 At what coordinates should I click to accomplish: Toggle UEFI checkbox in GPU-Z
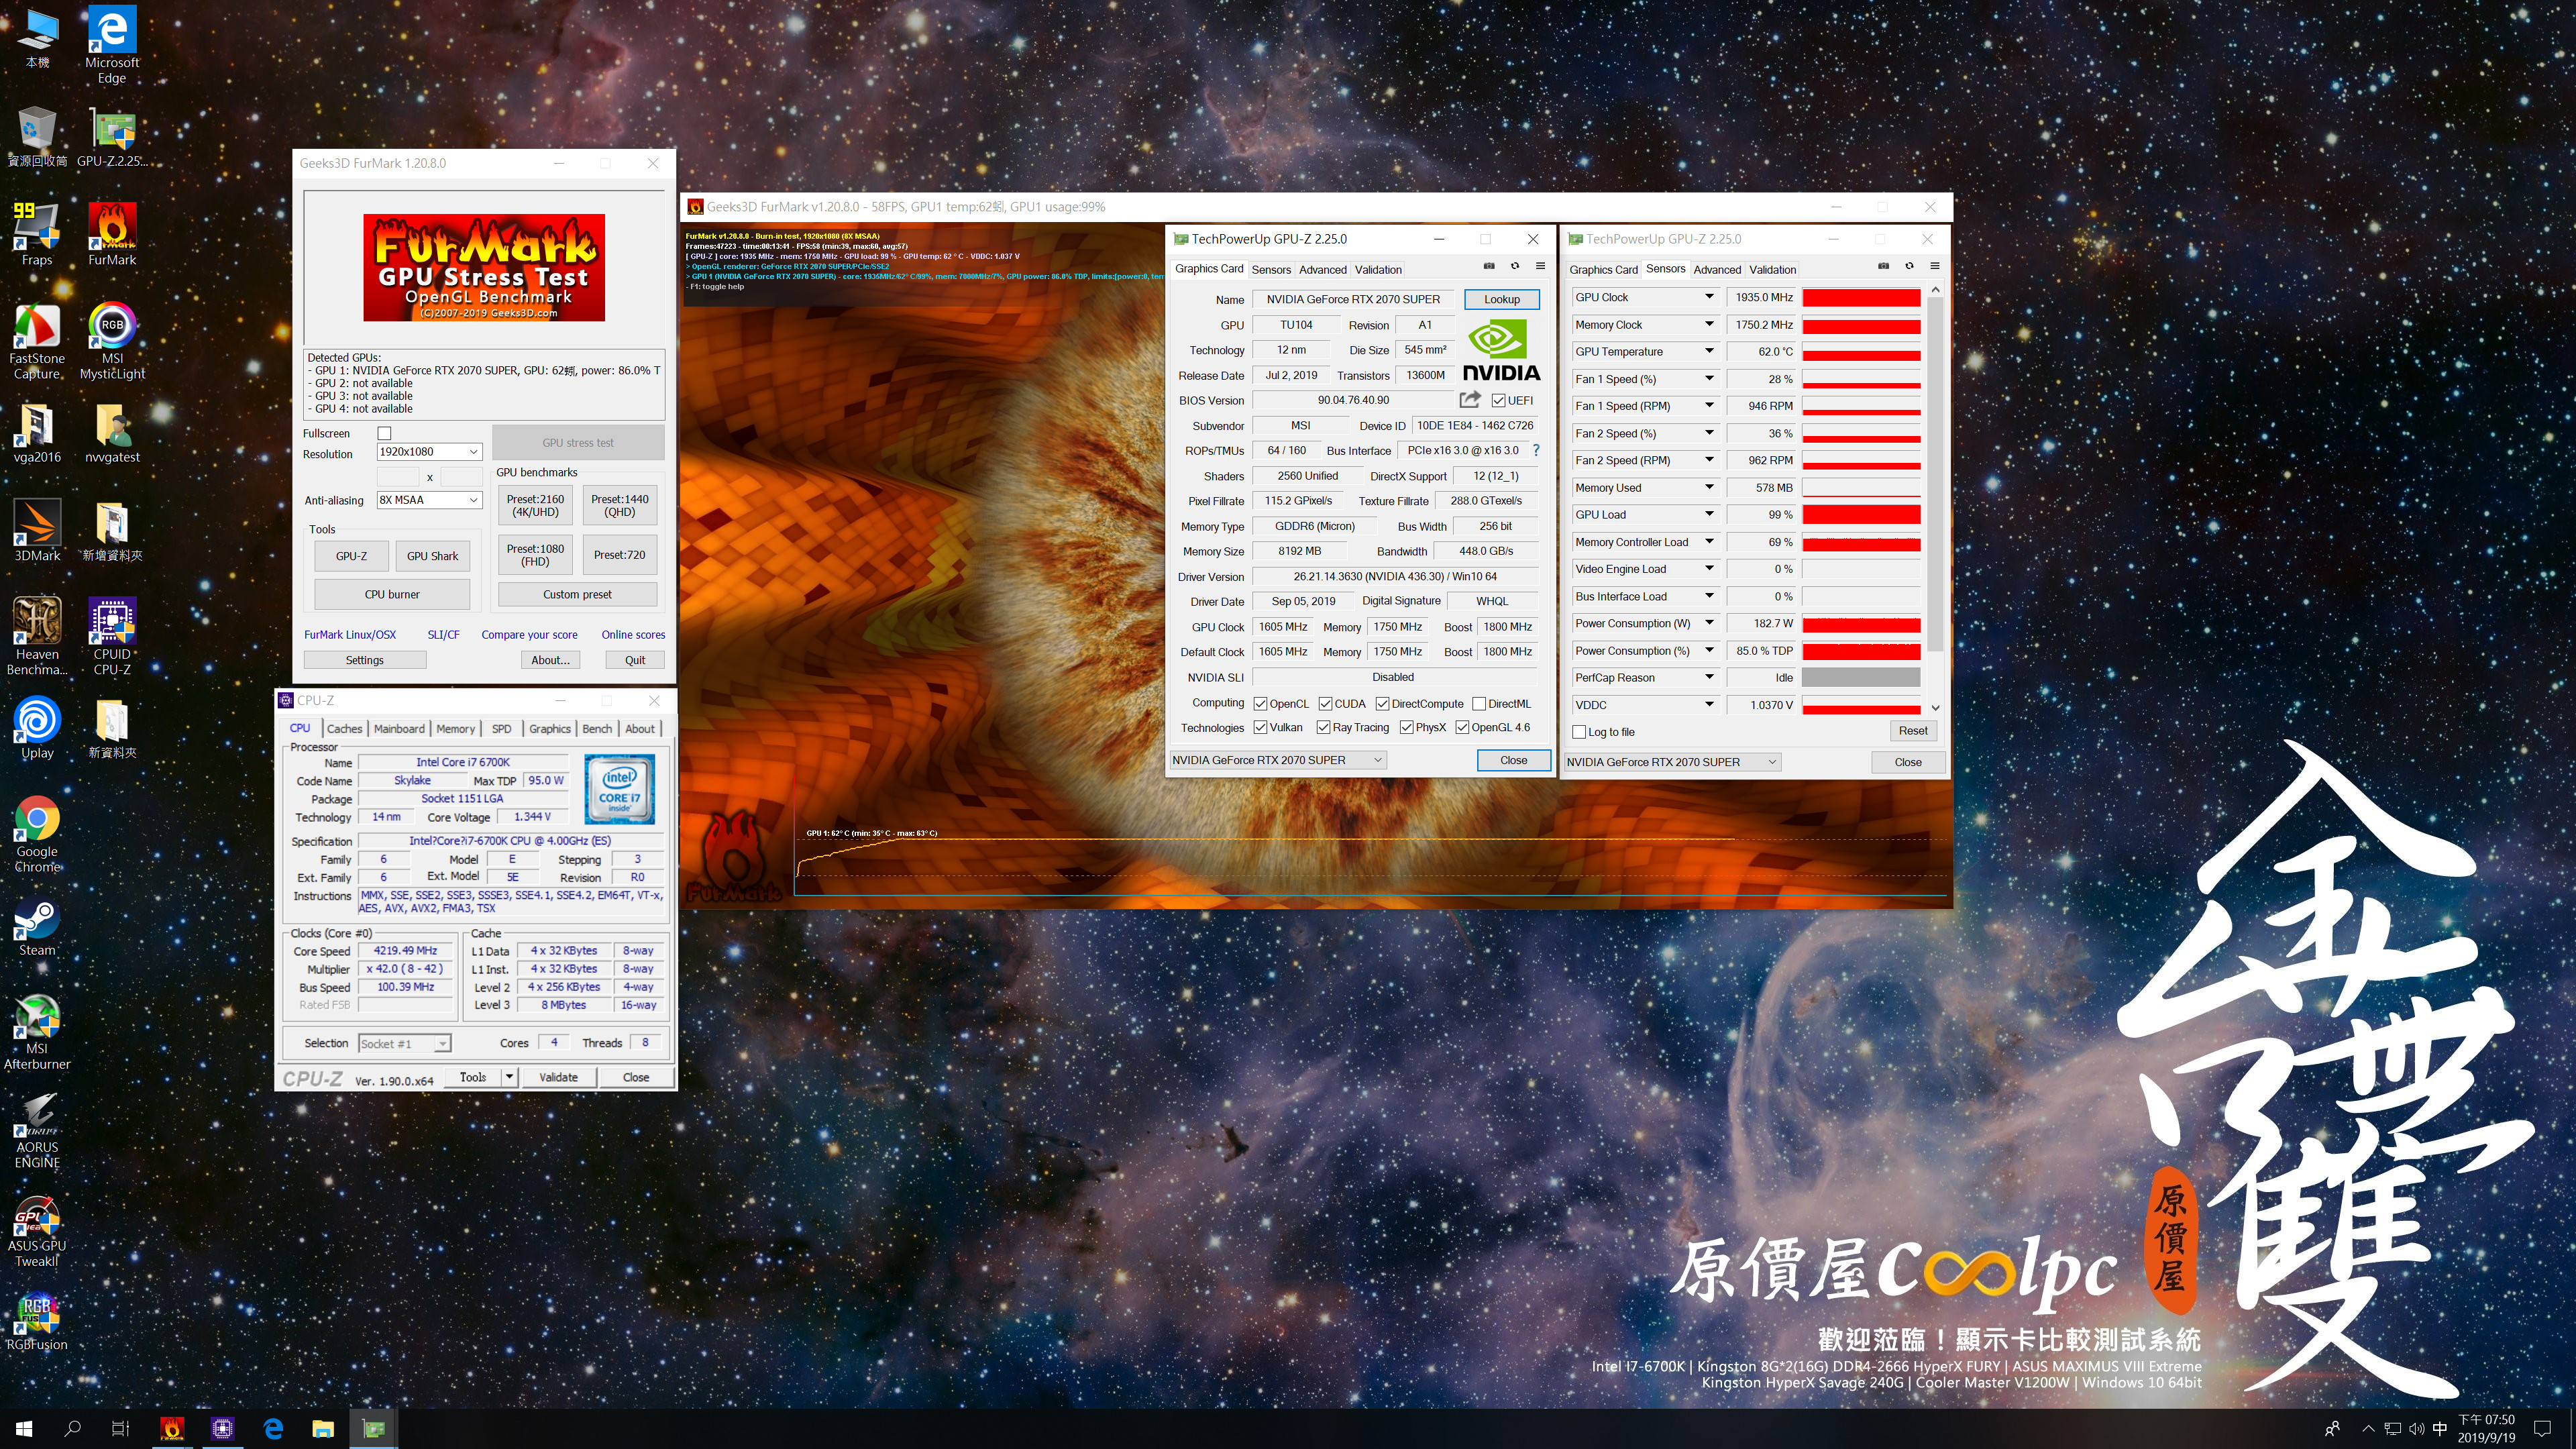coord(1498,400)
